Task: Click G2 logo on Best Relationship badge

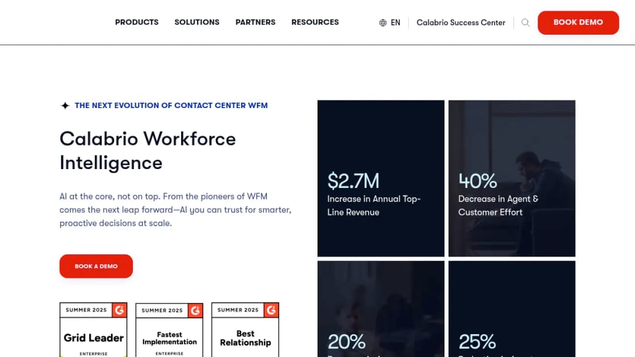Action: tap(271, 310)
